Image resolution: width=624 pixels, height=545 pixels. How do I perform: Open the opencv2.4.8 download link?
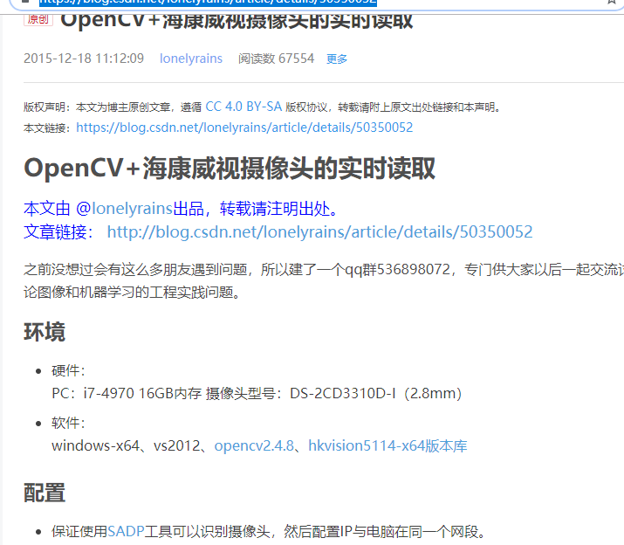click(x=254, y=445)
